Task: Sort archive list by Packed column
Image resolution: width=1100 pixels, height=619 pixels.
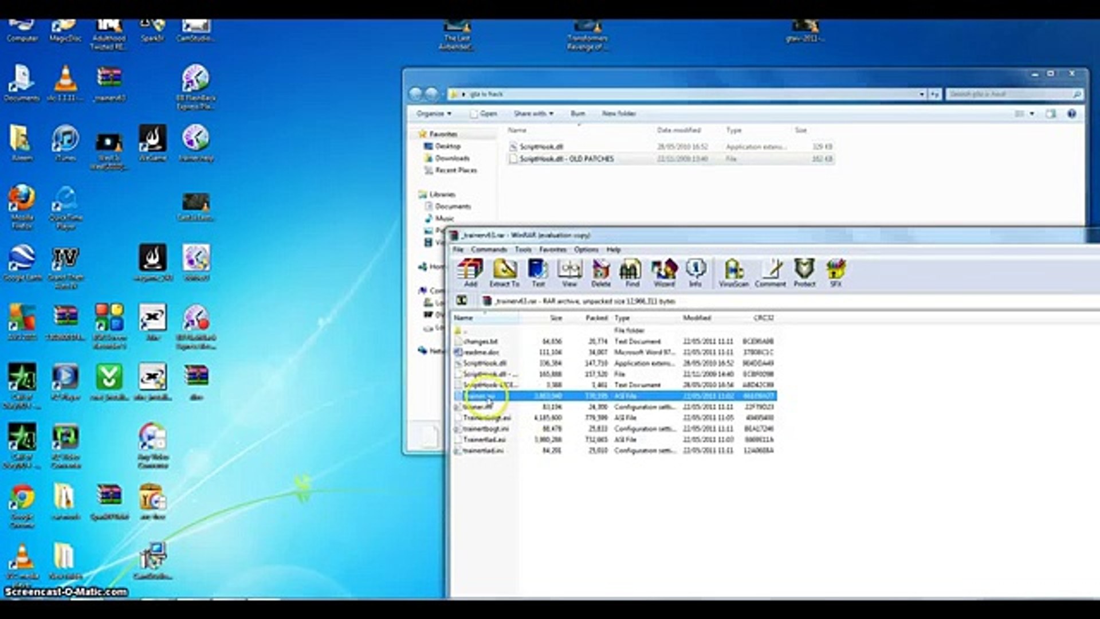Action: click(x=588, y=318)
